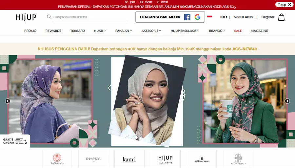The height and width of the screenshot is (168, 295).
Task: Click the Gratis Ongkir truck badge
Action: click(15, 141)
